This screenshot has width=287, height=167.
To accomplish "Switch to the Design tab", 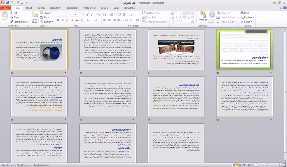I will (x=41, y=8).
